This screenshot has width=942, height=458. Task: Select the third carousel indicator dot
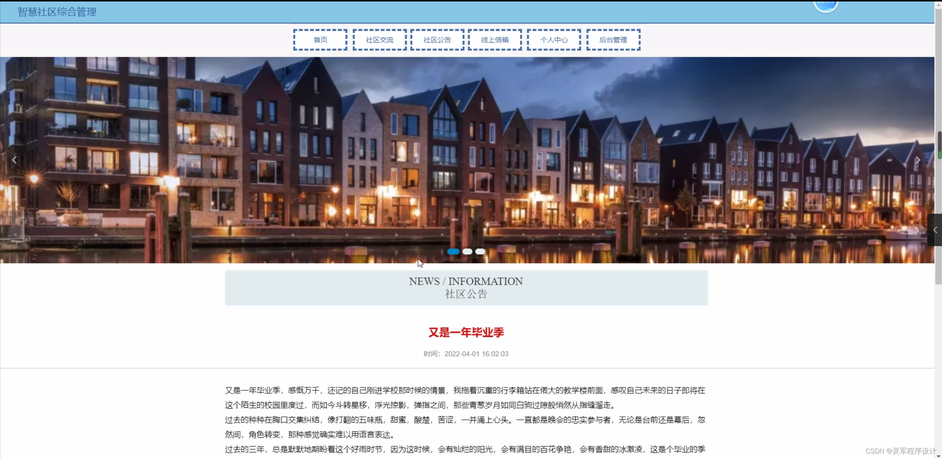coord(480,252)
